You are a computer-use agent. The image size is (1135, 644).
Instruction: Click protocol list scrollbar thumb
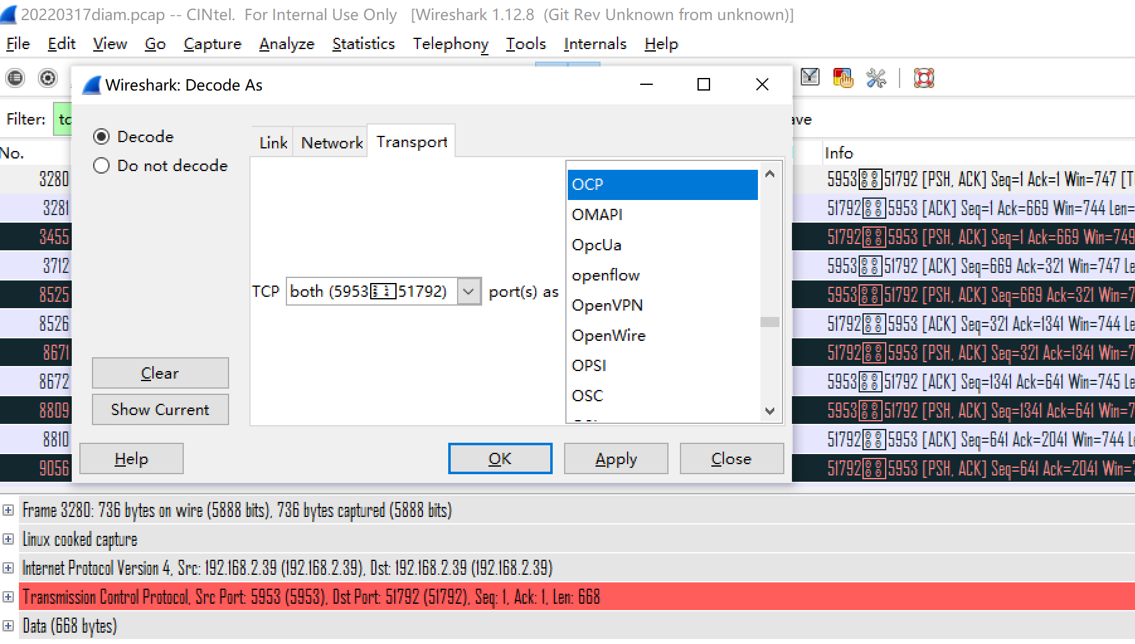(x=770, y=322)
